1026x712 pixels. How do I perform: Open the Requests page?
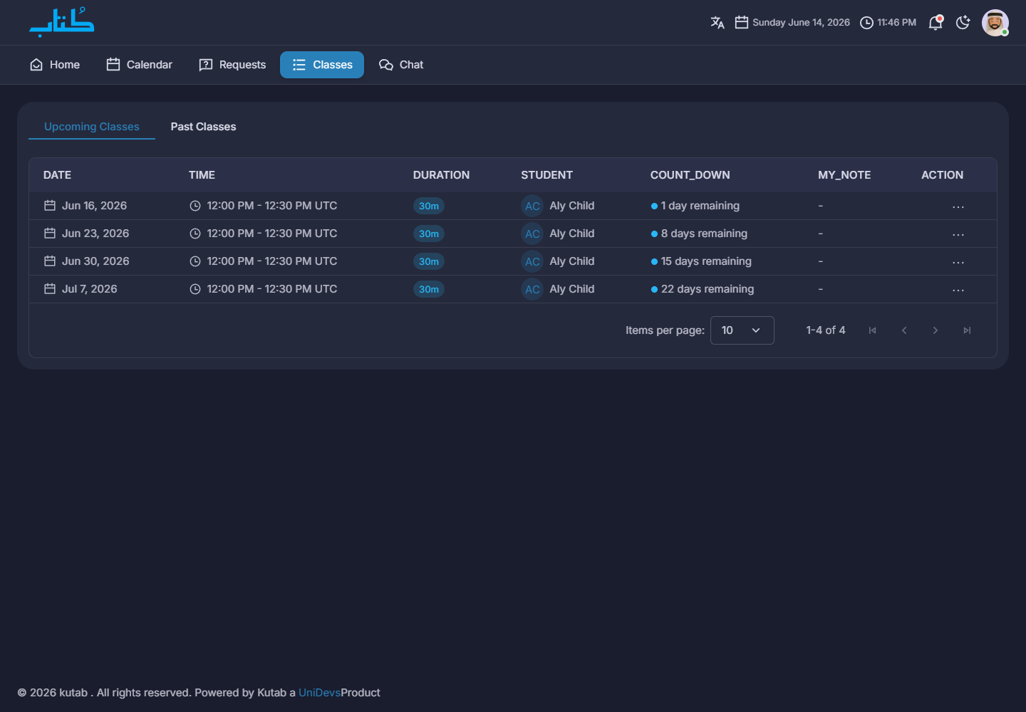click(x=232, y=65)
